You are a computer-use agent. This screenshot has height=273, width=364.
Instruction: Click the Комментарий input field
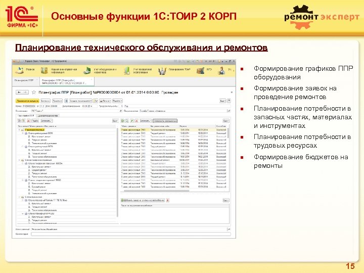point(131,234)
